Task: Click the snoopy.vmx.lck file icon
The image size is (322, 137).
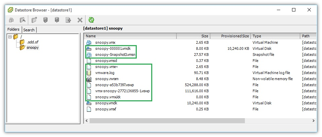Action: pyautogui.click(x=89, y=97)
